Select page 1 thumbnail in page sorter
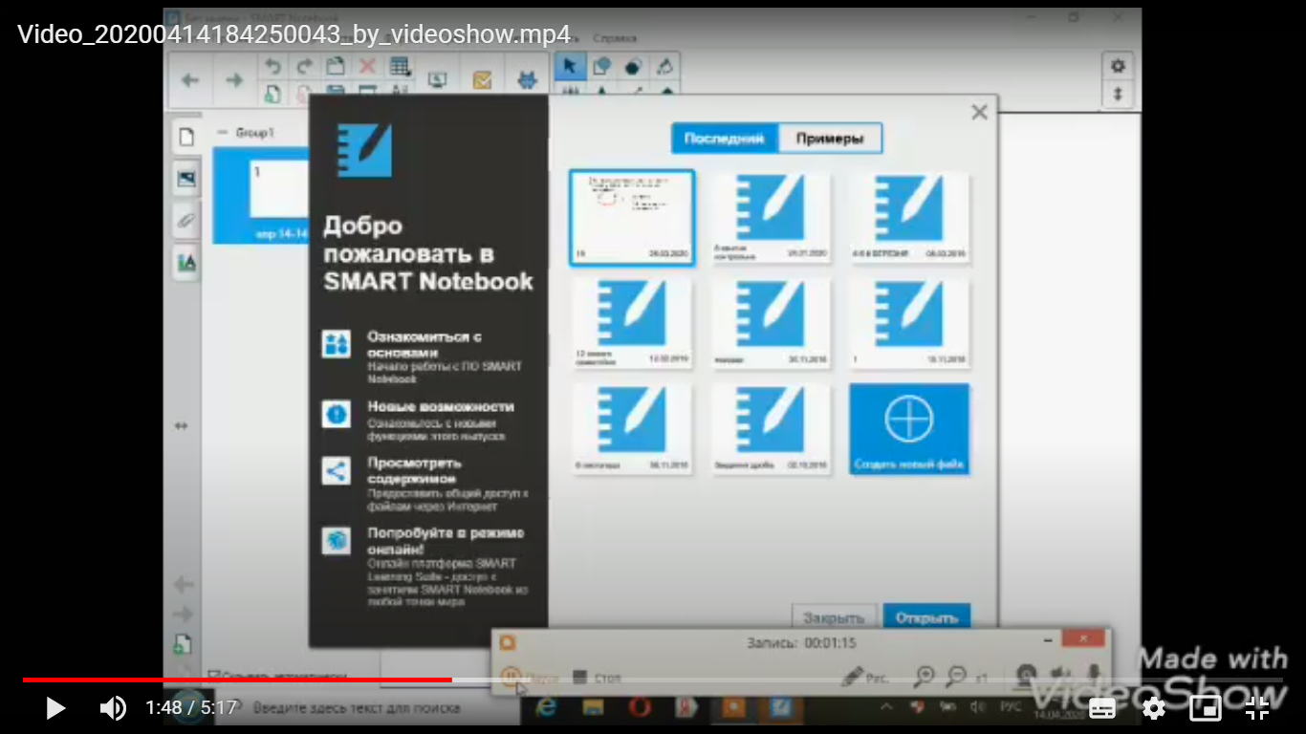 tap(261, 196)
